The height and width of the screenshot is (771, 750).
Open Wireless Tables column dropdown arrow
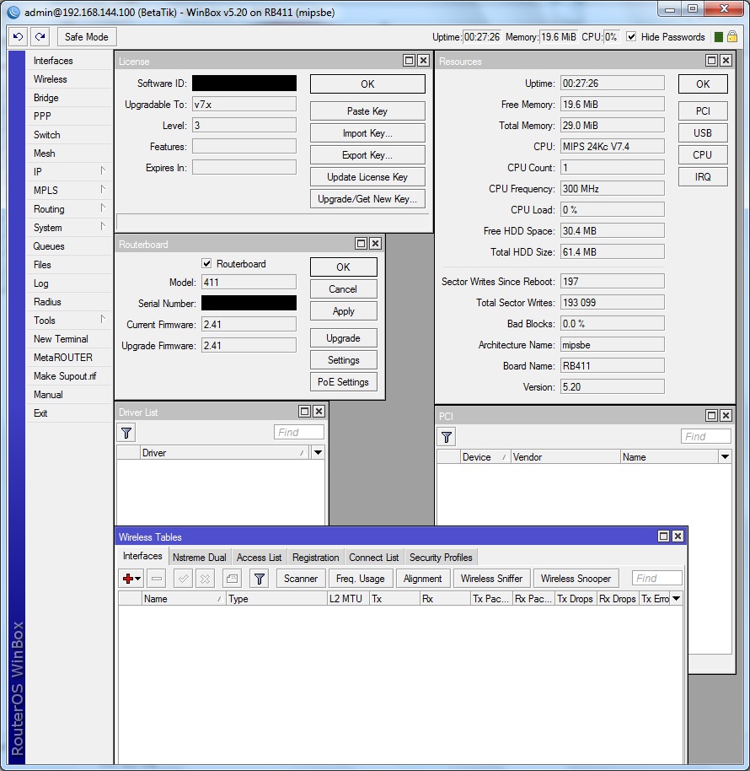tap(677, 598)
